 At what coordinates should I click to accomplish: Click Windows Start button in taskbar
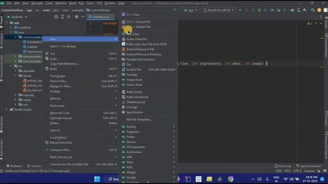coord(97,179)
